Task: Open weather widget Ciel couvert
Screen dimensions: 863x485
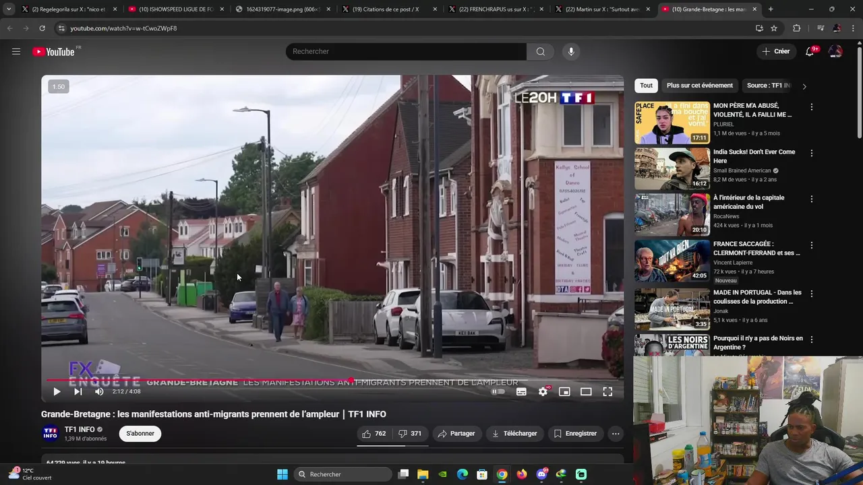Action: point(30,474)
